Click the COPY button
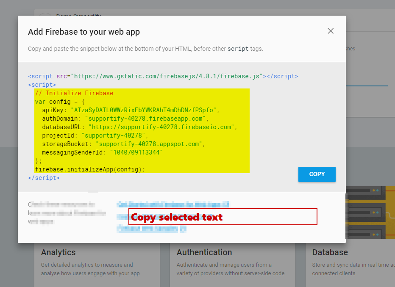The height and width of the screenshot is (287, 395). click(317, 174)
